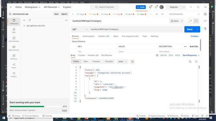
Task: Open the Workspaces dropdown
Action: (32, 7)
